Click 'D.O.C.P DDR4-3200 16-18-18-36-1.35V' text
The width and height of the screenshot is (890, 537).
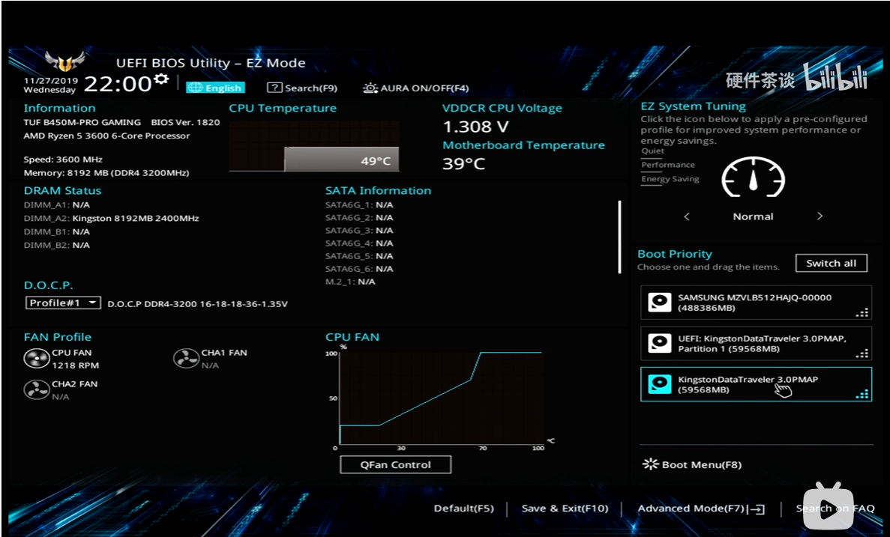(197, 304)
